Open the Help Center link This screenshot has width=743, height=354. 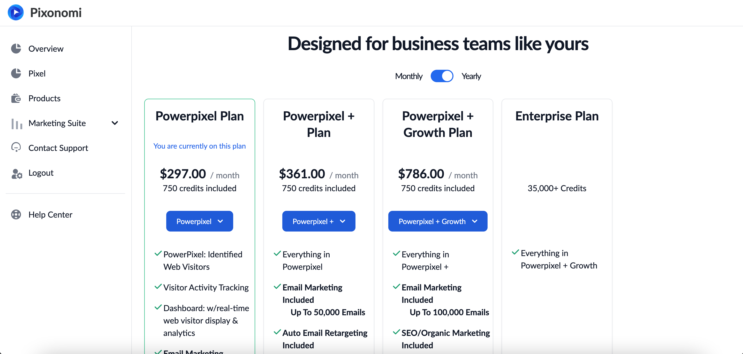tap(50, 214)
